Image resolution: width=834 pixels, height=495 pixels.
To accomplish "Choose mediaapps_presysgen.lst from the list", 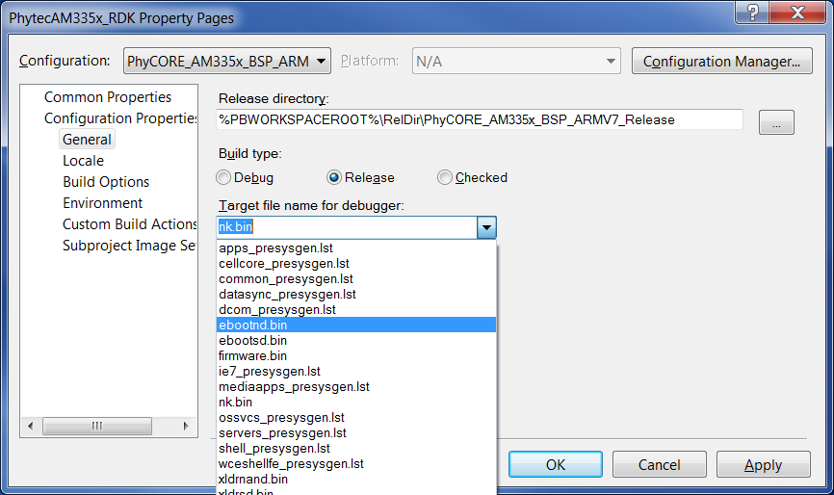I will [x=356, y=386].
